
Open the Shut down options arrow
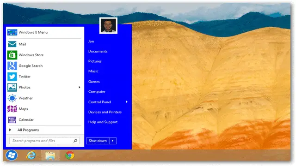click(113, 141)
